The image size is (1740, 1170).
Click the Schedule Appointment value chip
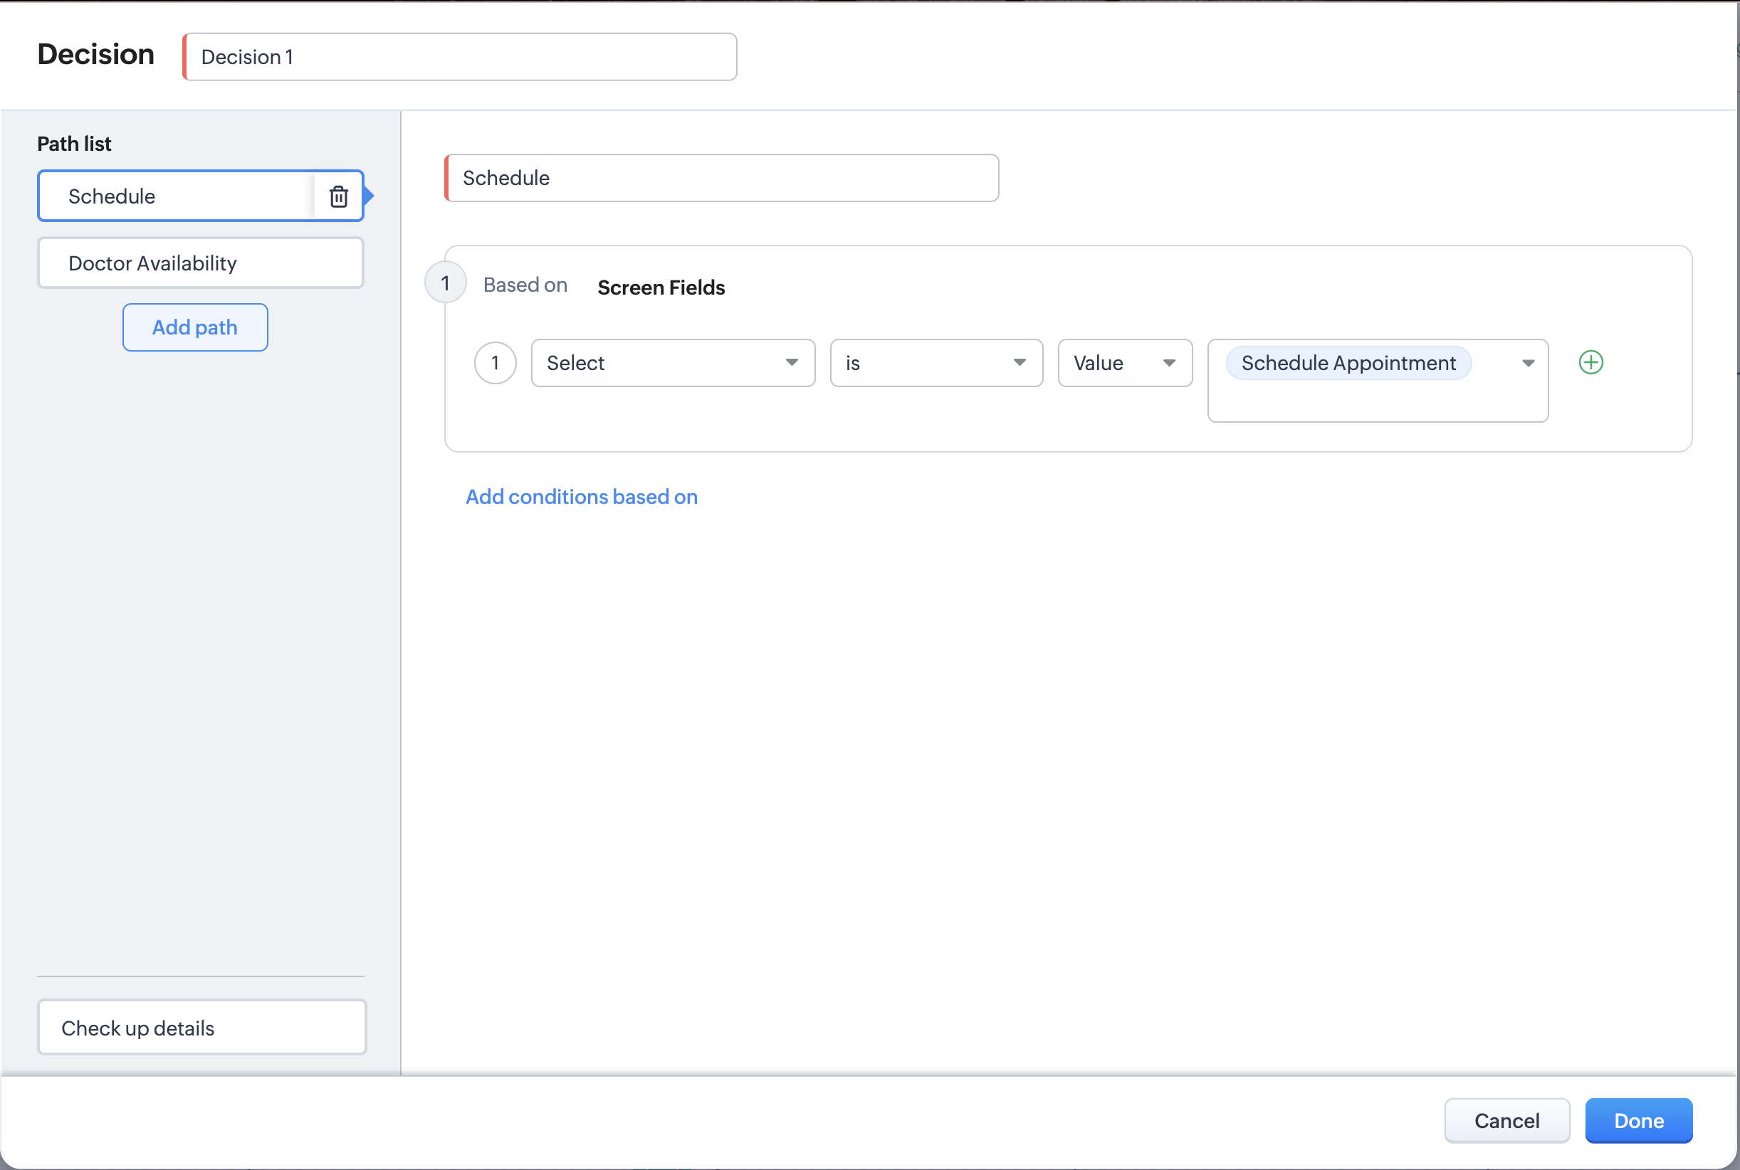pyautogui.click(x=1348, y=364)
